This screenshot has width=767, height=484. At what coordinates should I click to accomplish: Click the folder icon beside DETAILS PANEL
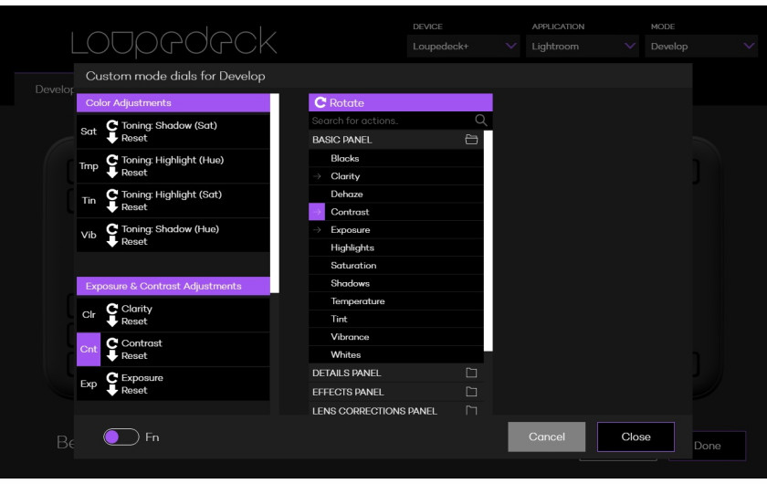point(471,373)
